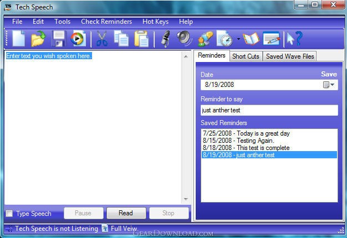Open the File menu
Viewport: 347px width, 238px height.
[17, 22]
